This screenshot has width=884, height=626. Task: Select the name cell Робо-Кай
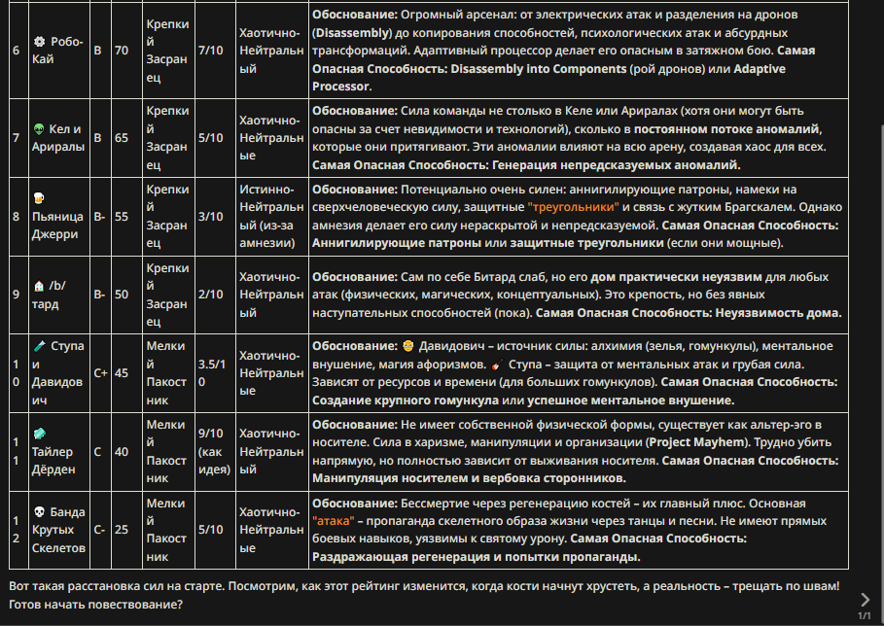pos(58,51)
